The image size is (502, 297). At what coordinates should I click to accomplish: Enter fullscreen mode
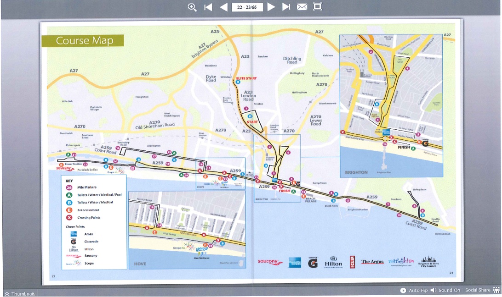[317, 7]
